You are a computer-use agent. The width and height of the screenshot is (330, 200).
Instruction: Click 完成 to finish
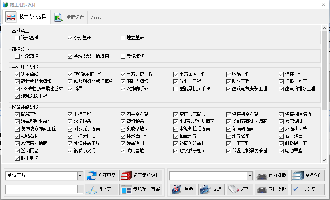308,189
